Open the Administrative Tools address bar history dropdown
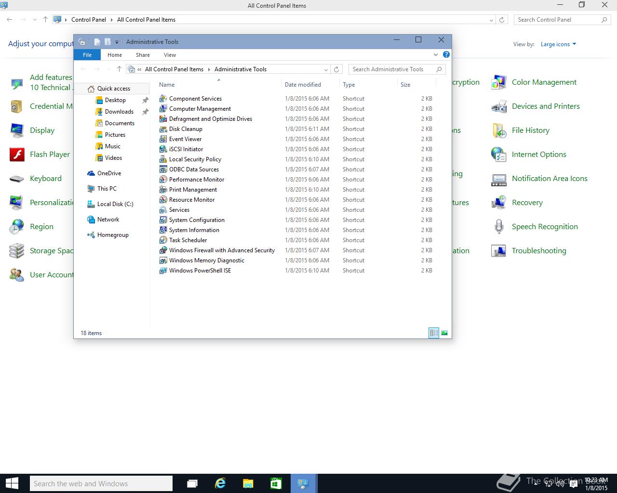617x493 pixels. (326, 69)
